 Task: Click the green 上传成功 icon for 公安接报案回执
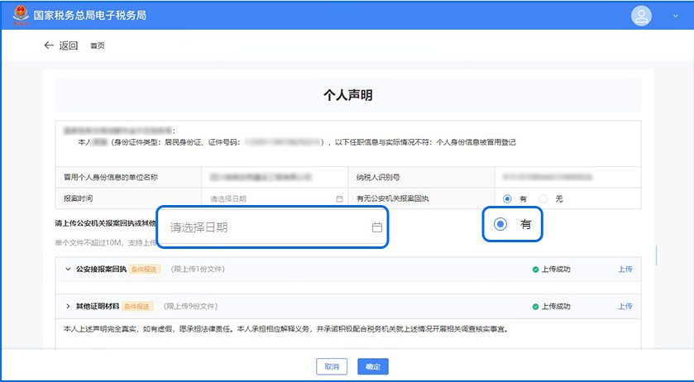click(x=535, y=270)
